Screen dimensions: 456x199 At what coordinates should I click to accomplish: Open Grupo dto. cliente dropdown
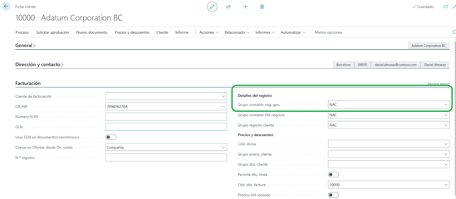(446, 165)
